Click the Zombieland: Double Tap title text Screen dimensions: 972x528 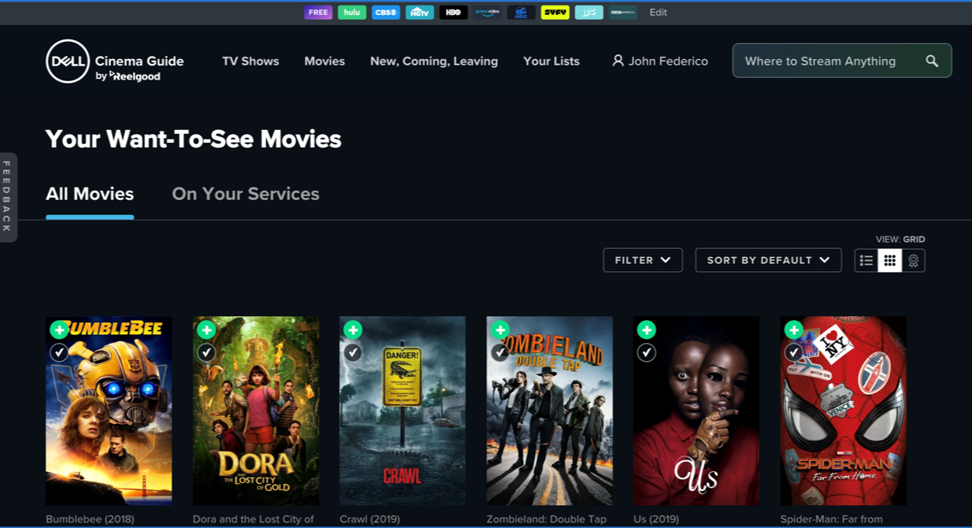547,519
